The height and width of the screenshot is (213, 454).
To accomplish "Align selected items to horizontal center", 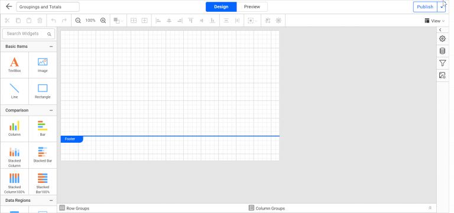I will tap(169, 21).
